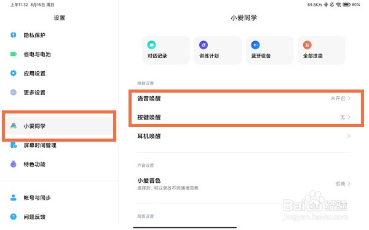The height and width of the screenshot is (230, 369).
Task: Tap the person icon for 帐号与同步
Action: [14, 197]
